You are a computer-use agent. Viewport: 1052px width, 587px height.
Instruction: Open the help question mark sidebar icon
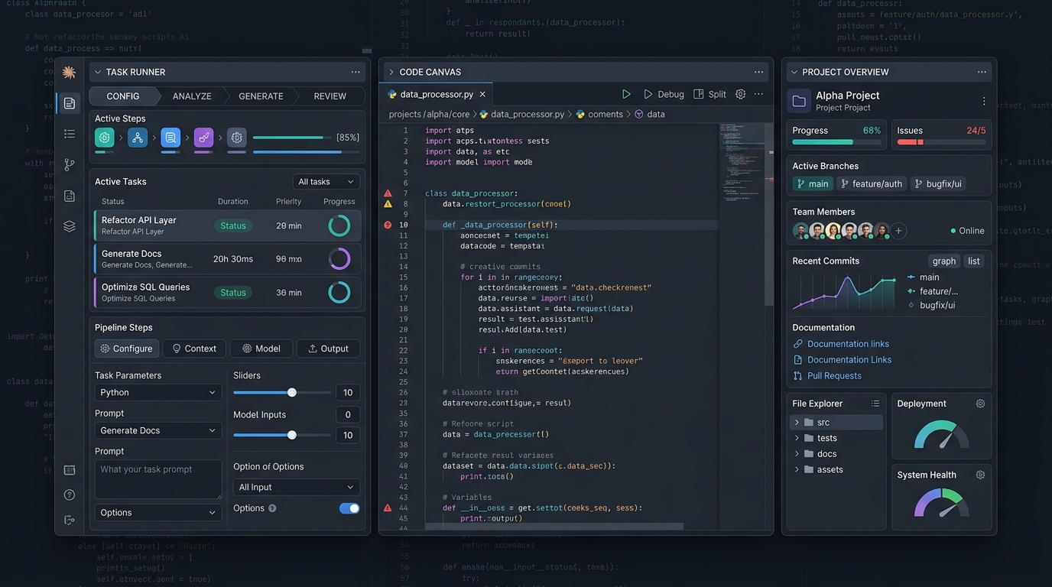(70, 495)
